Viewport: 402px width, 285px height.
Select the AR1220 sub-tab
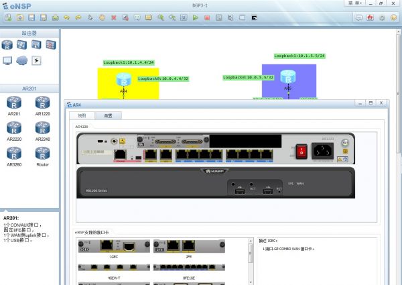tap(82, 127)
